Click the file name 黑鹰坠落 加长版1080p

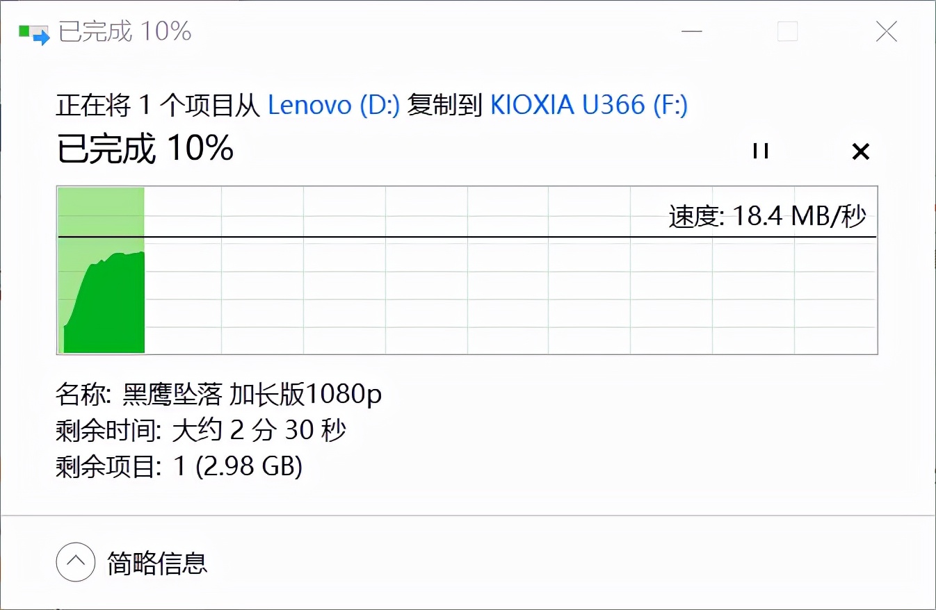250,394
